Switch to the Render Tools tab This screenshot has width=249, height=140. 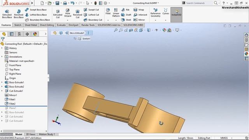(x=88, y=25)
